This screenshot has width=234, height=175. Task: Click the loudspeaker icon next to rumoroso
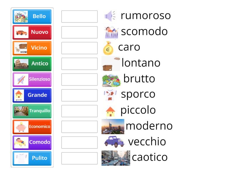[110, 16]
